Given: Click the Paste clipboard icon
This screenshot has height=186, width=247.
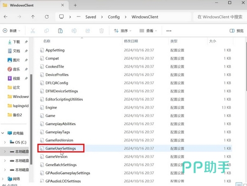Looking at the screenshot, I should point(60,31).
